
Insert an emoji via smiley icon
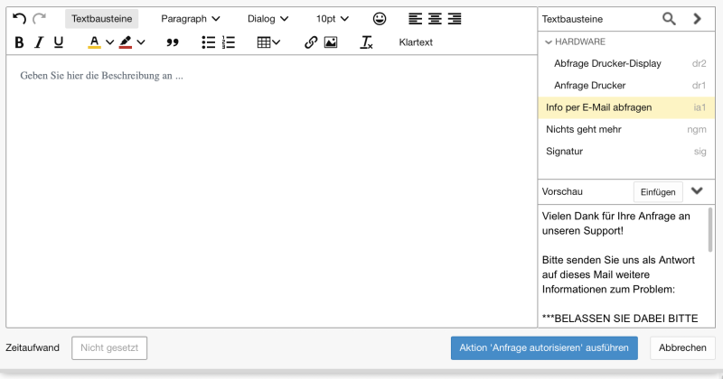(x=380, y=18)
